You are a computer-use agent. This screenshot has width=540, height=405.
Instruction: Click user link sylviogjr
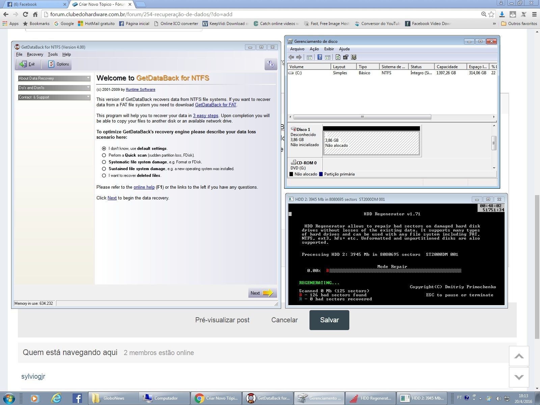click(x=33, y=376)
